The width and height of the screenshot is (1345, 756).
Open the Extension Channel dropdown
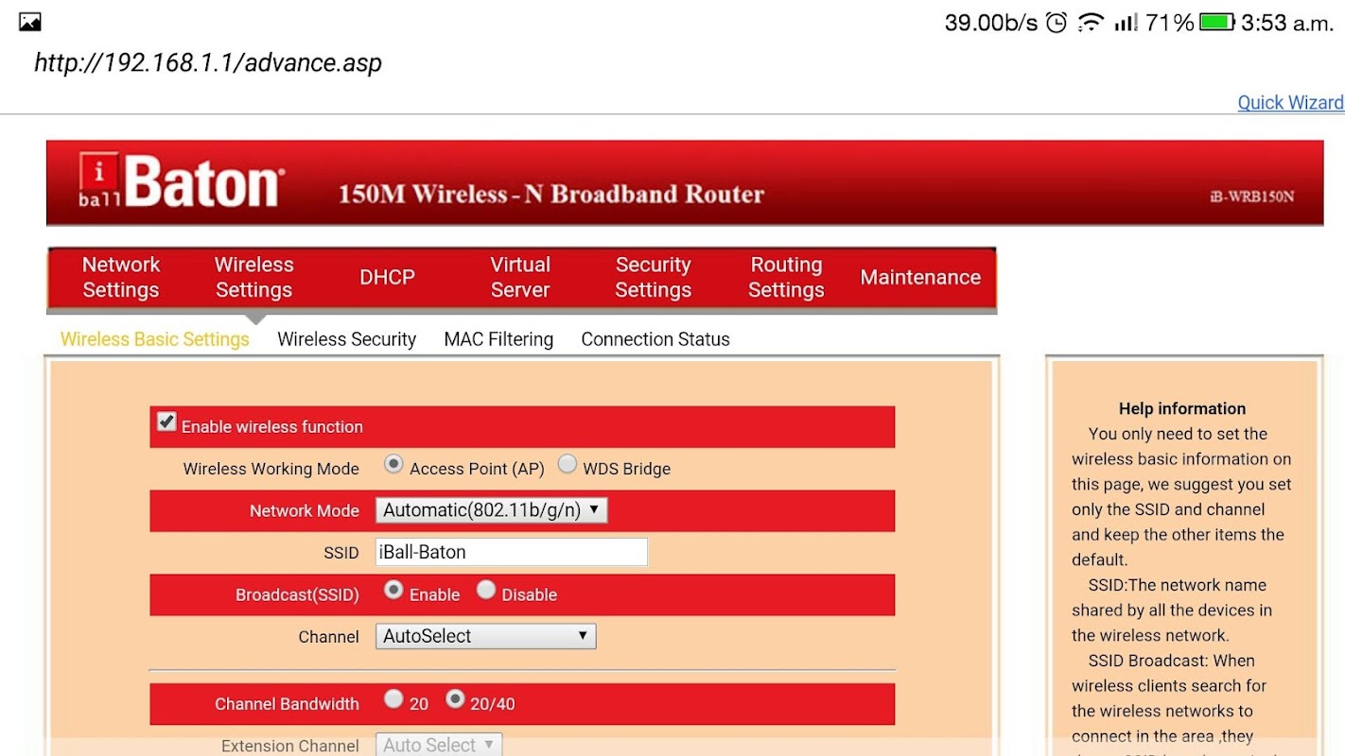coord(439,745)
